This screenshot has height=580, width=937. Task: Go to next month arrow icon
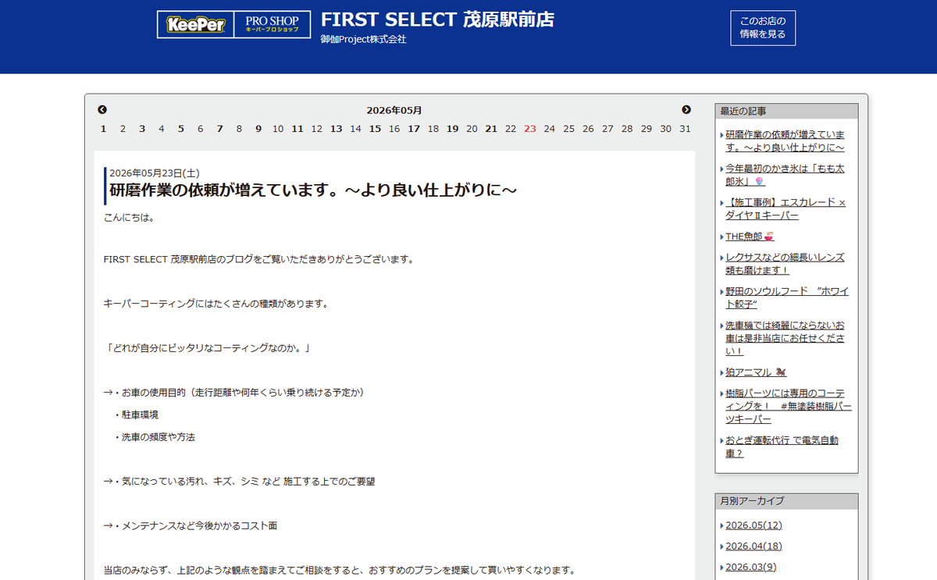click(x=686, y=110)
